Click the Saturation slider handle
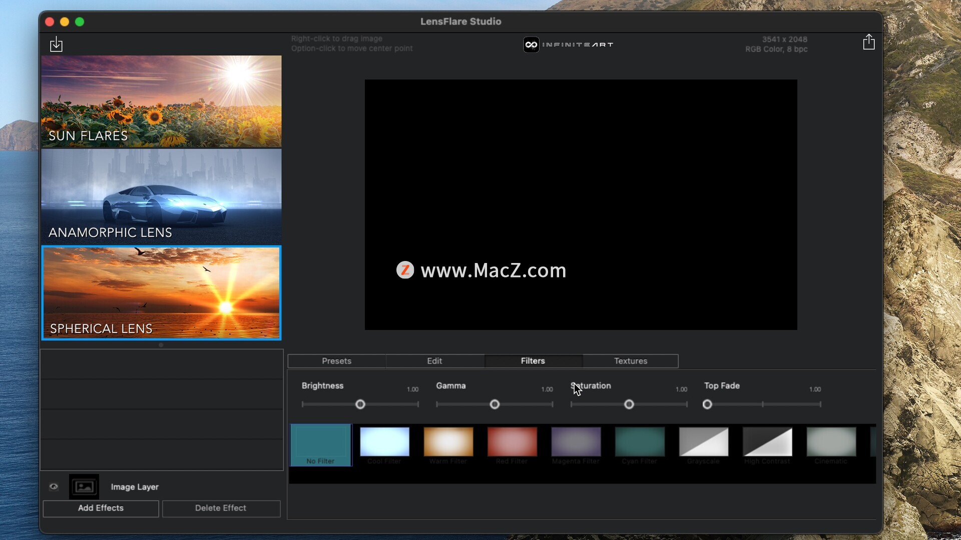961x540 pixels. point(629,404)
